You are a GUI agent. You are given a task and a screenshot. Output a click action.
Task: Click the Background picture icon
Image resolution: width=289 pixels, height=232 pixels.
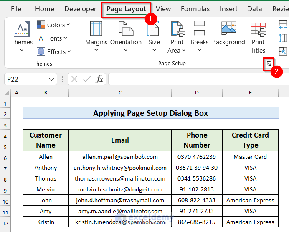(x=229, y=28)
